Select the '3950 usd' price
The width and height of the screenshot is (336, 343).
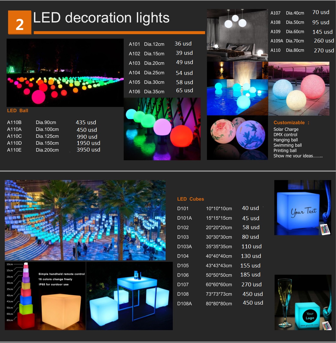point(88,149)
